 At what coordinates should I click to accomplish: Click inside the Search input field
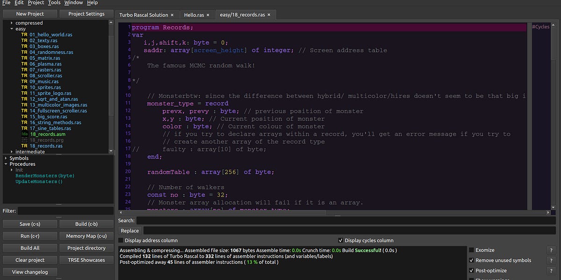click(327, 220)
